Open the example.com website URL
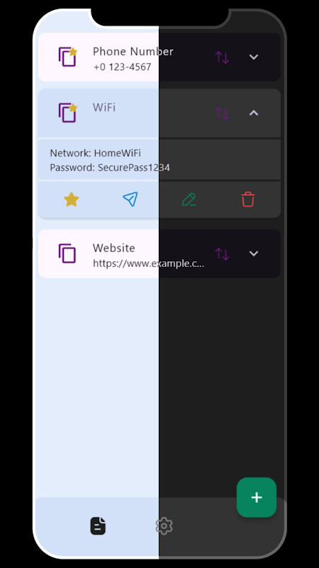This screenshot has width=319, height=568. click(148, 263)
